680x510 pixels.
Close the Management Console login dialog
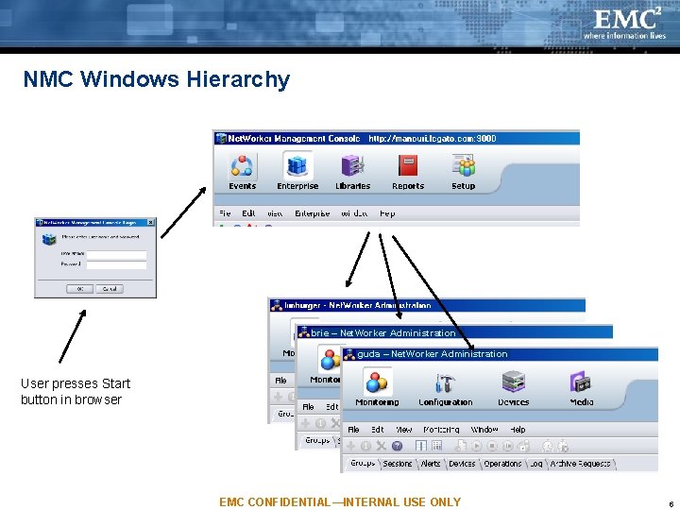[150, 223]
